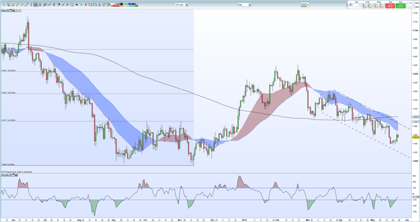
Task: Select the diagonal trendline drawing tool
Action: (27, 5)
